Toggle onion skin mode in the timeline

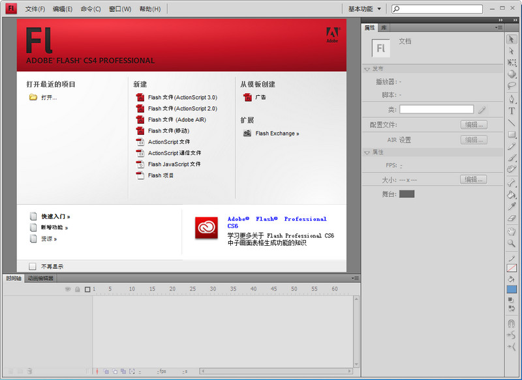[x=106, y=372]
